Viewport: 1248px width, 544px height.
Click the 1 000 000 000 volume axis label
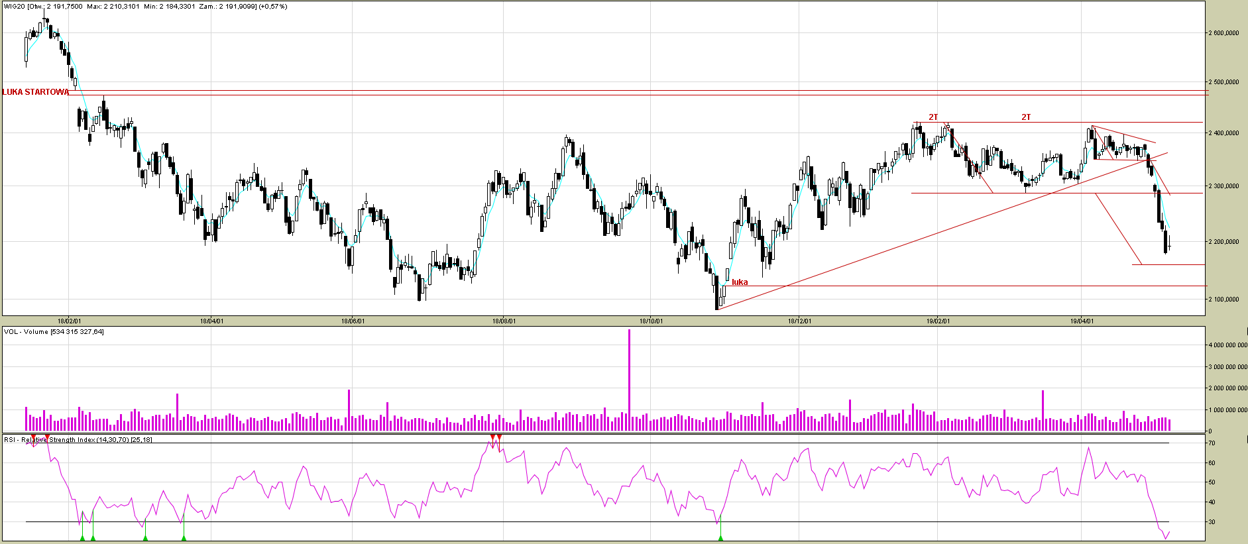[x=1227, y=410]
